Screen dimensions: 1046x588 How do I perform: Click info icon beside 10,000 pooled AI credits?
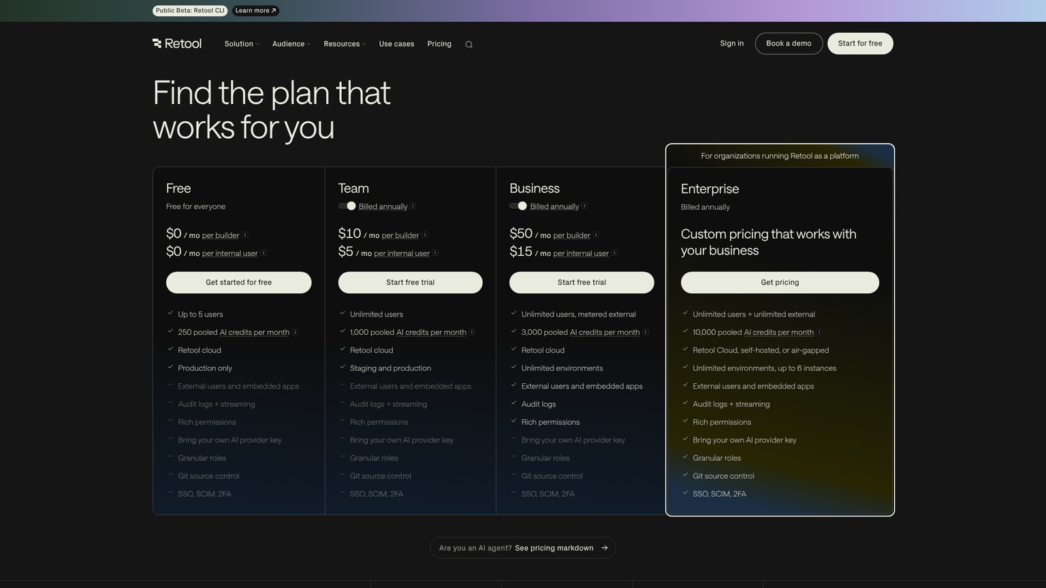(819, 332)
